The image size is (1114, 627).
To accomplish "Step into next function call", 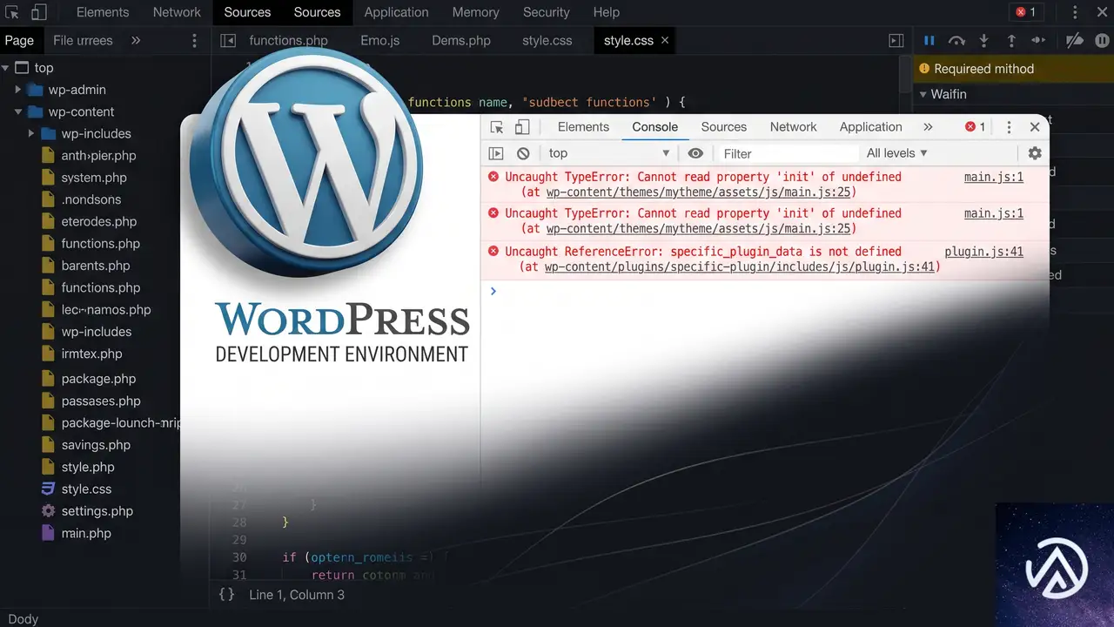I will pyautogui.click(x=984, y=40).
